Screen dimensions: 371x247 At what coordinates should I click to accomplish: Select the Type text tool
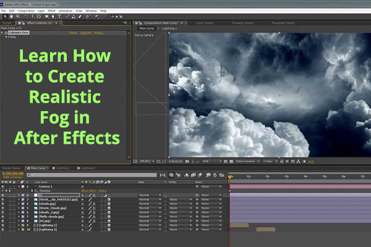click(x=59, y=17)
